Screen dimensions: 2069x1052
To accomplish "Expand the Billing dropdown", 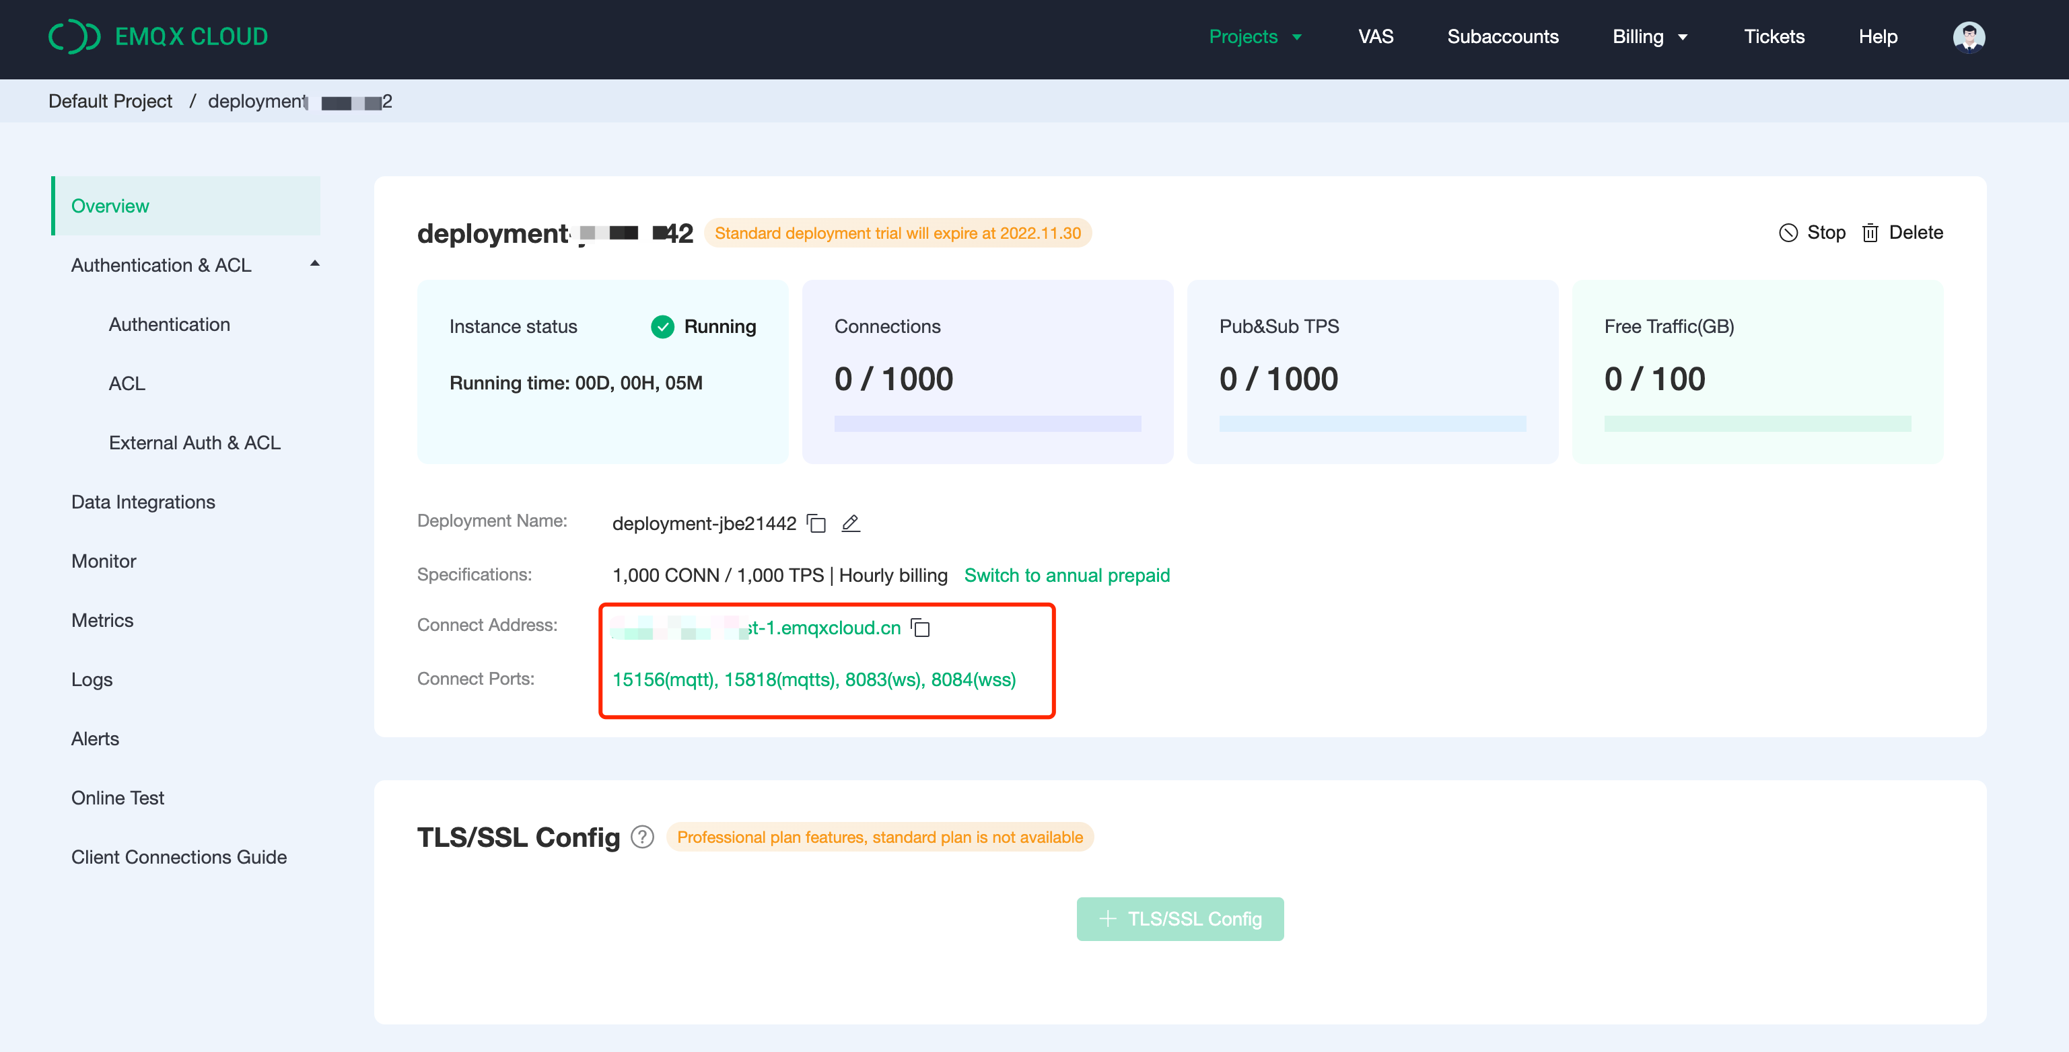I will [x=1649, y=36].
